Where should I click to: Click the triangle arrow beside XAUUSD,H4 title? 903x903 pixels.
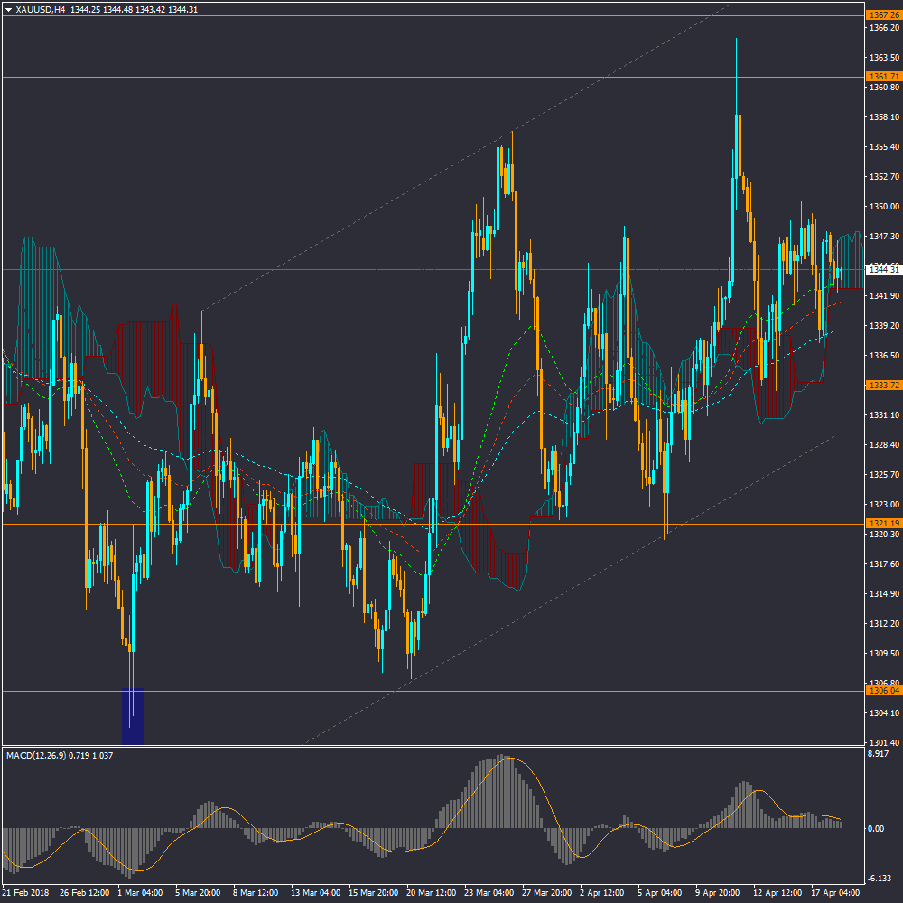point(8,9)
